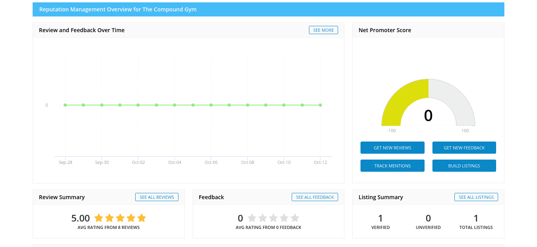Click the 5.00 average rating value
This screenshot has width=537, height=247.
click(81, 218)
